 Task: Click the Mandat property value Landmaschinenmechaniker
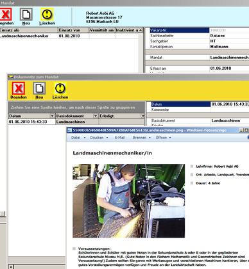click(x=229, y=58)
